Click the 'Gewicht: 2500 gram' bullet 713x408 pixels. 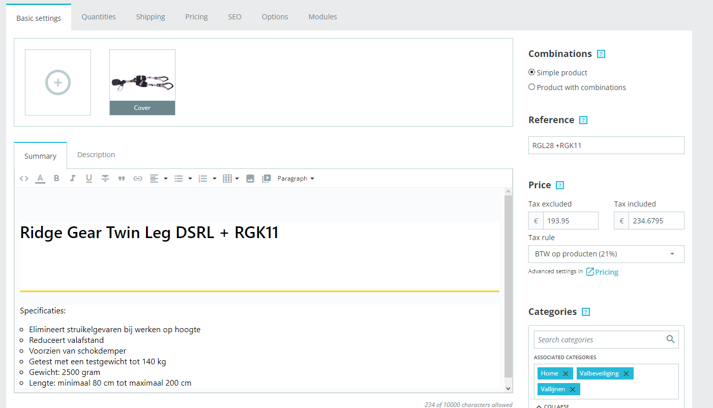[65, 372]
